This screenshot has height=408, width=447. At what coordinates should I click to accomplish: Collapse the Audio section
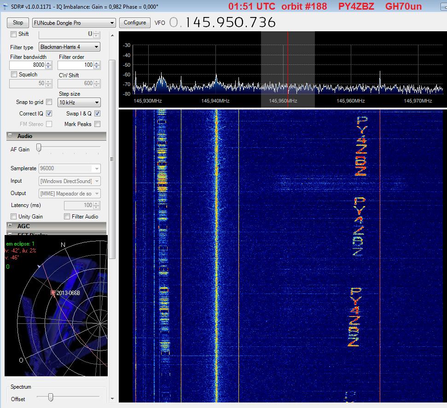[10, 136]
